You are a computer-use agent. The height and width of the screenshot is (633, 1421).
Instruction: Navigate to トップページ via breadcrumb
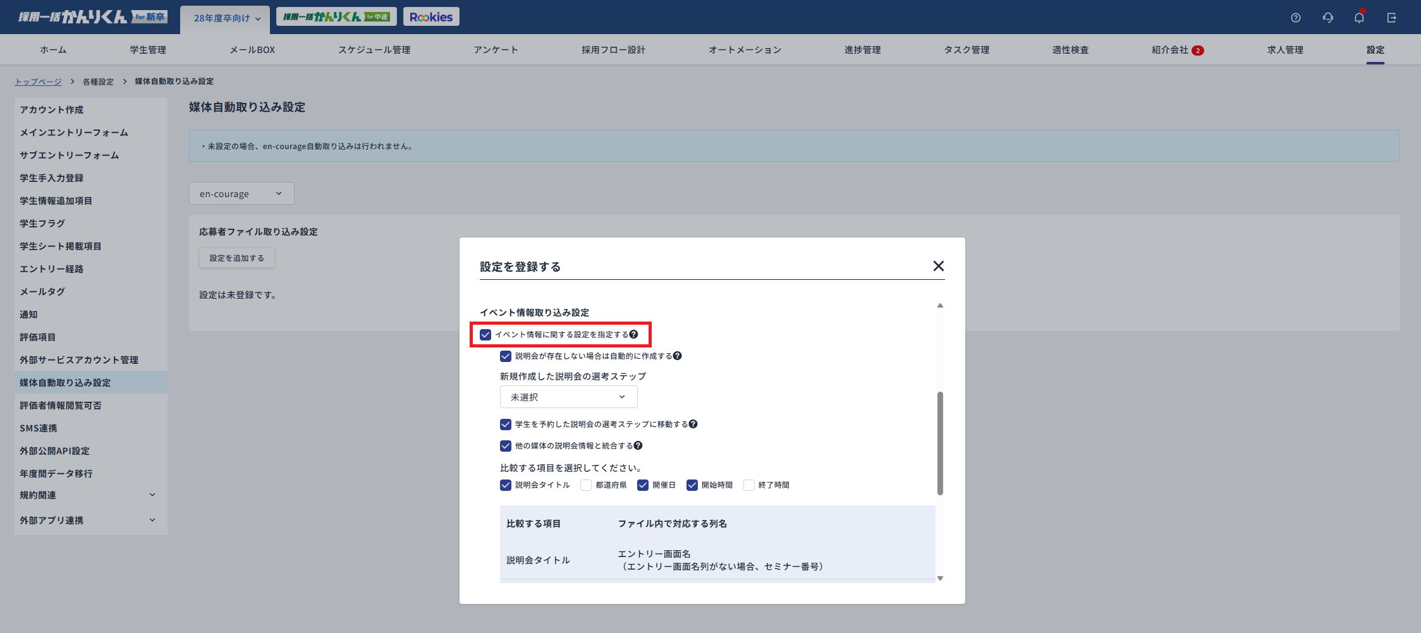point(38,81)
